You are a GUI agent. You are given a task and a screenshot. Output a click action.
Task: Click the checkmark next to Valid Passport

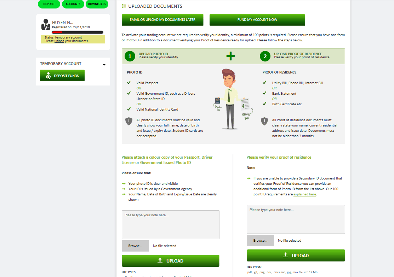coord(129,83)
